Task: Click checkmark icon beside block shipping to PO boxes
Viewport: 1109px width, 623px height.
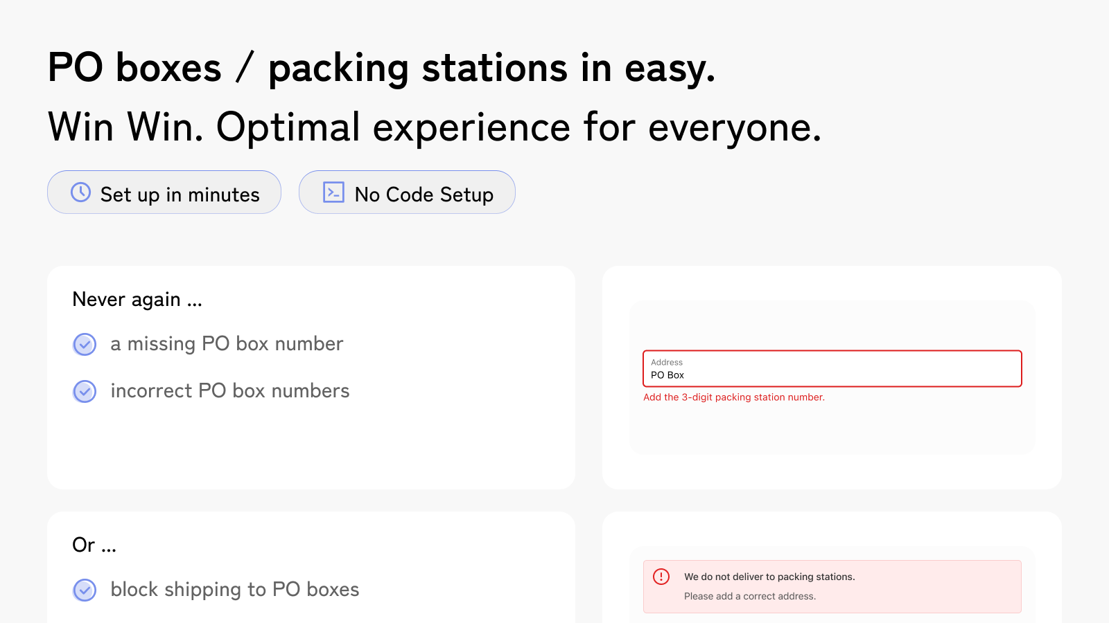Action: (x=85, y=590)
